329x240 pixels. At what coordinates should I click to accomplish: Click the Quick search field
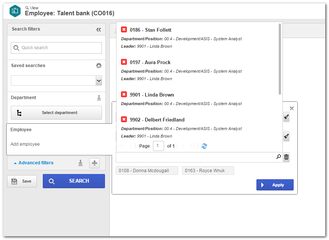pyautogui.click(x=56, y=48)
